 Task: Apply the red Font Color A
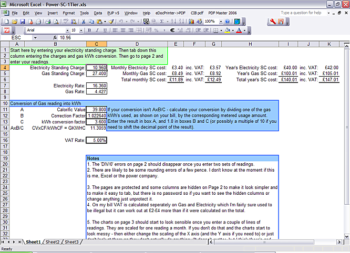(239, 30)
